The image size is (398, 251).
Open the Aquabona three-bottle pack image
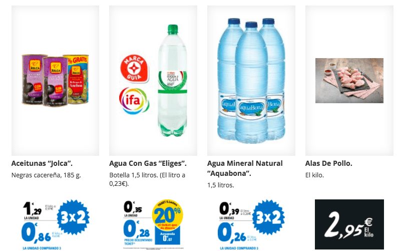point(251,81)
